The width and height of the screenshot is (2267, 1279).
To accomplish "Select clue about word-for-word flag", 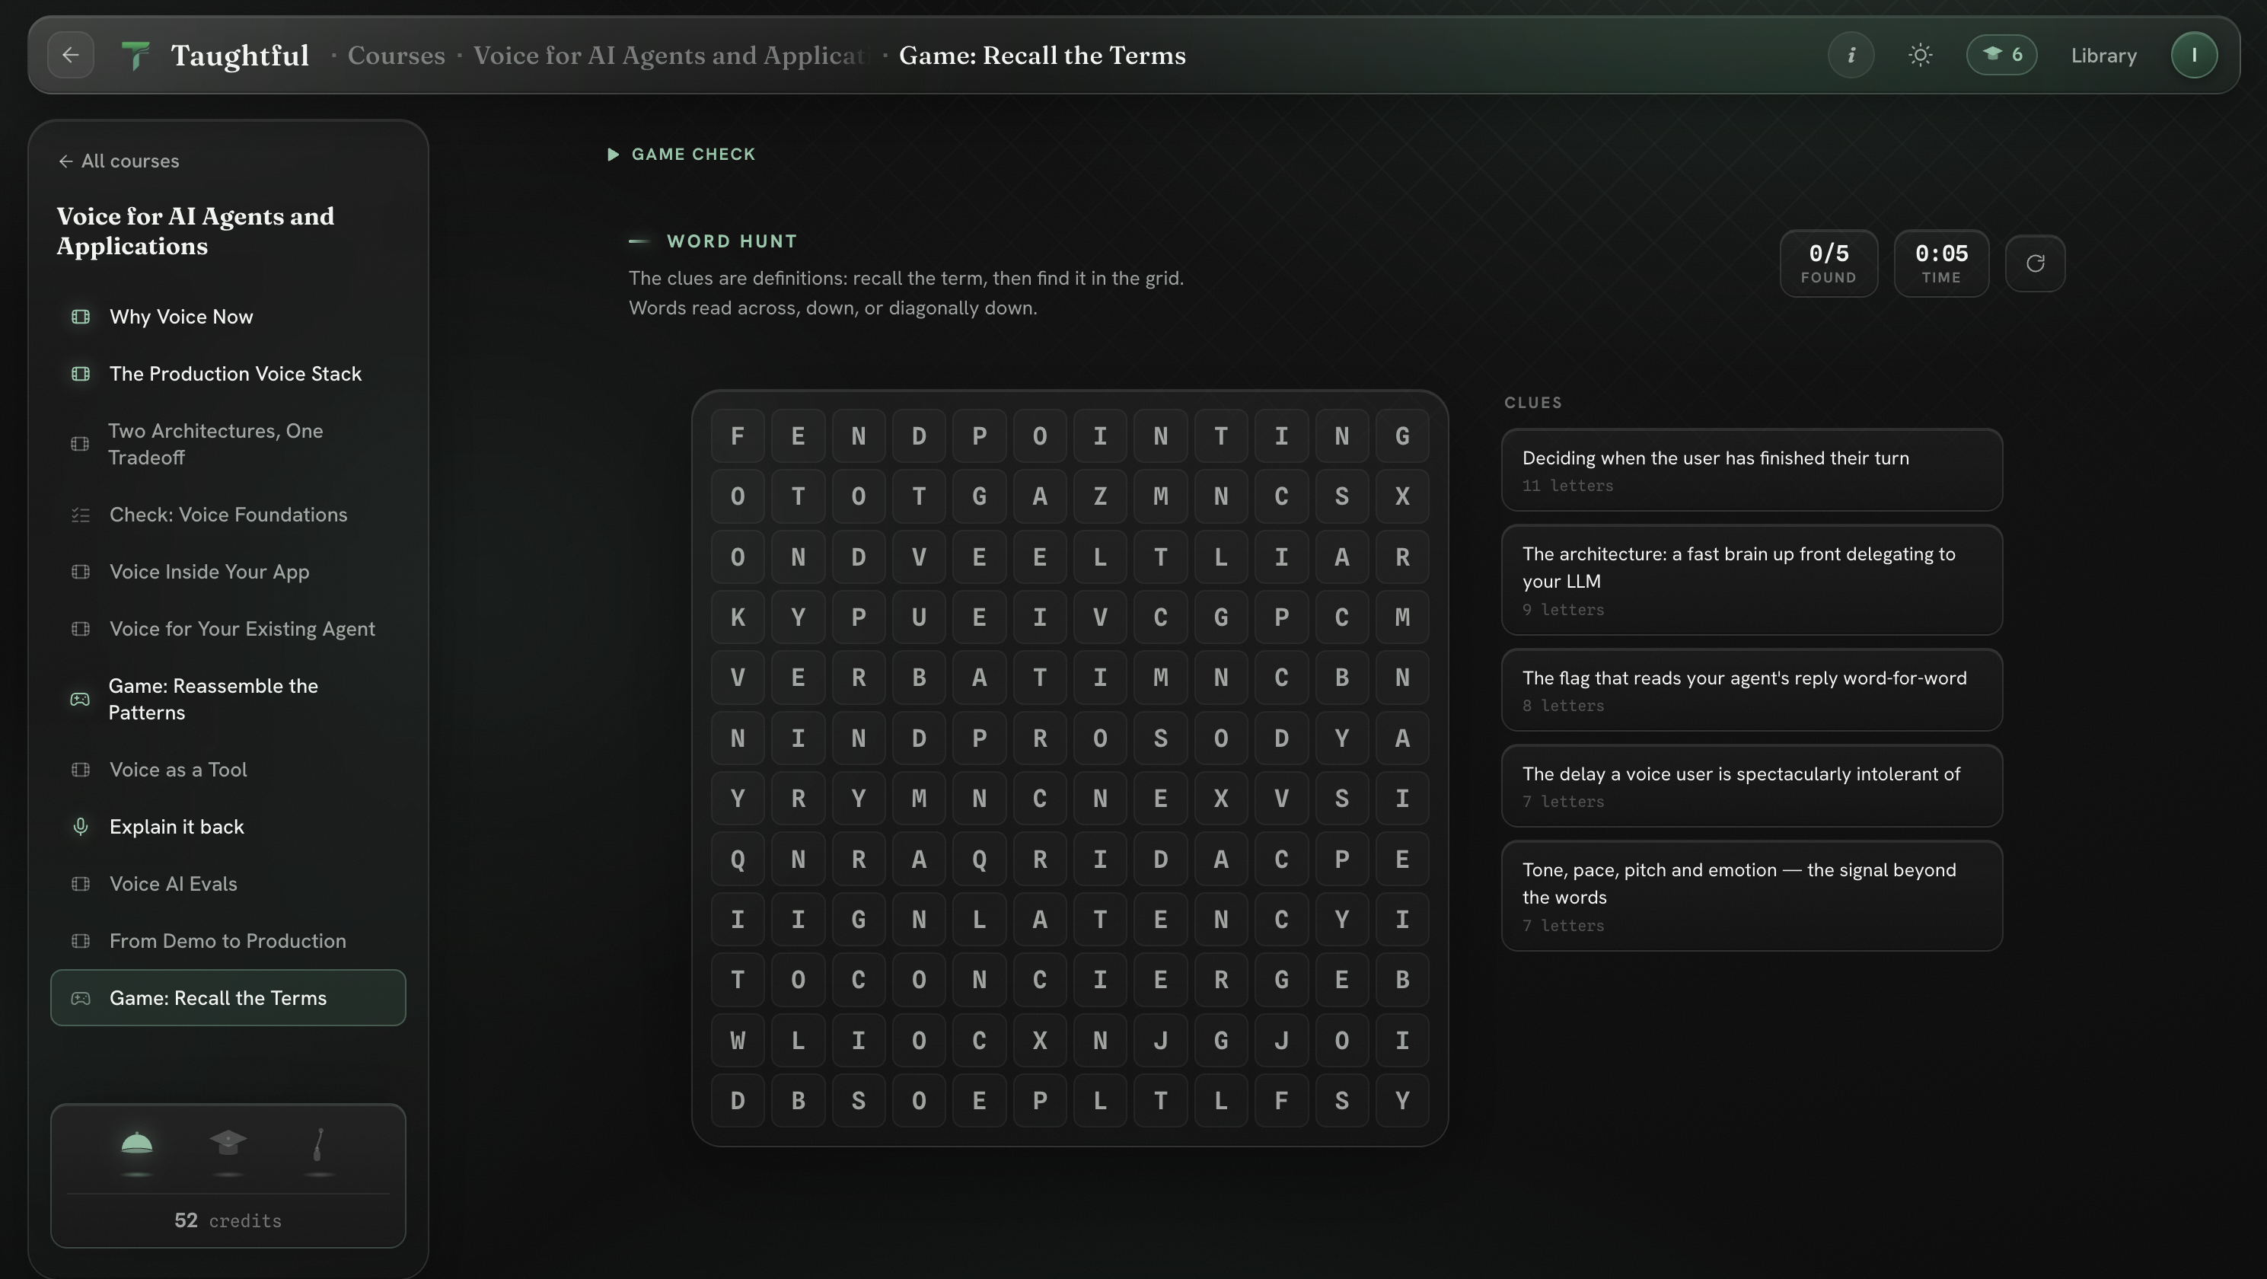I will pos(1752,690).
